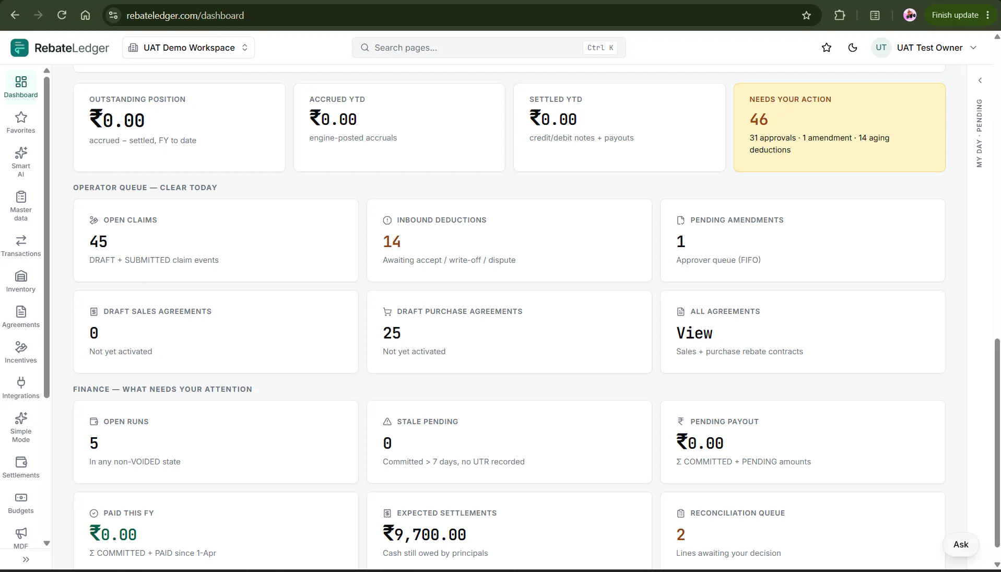
Task: Open the Finish update browser menu
Action: coord(961,15)
